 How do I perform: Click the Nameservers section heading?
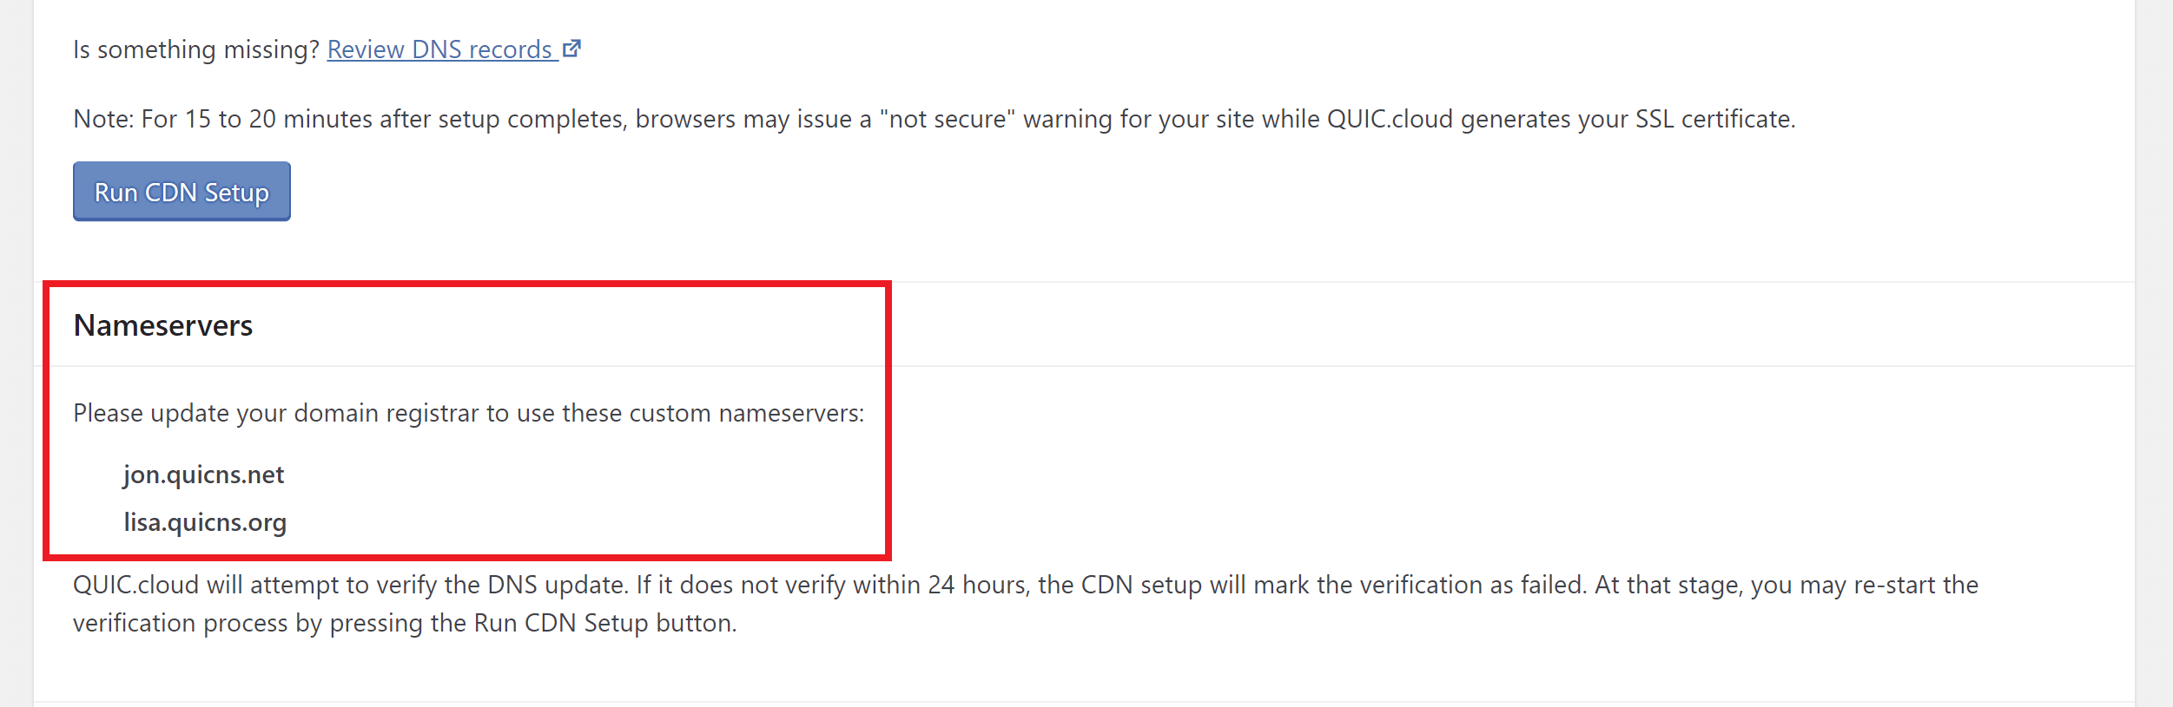click(163, 324)
